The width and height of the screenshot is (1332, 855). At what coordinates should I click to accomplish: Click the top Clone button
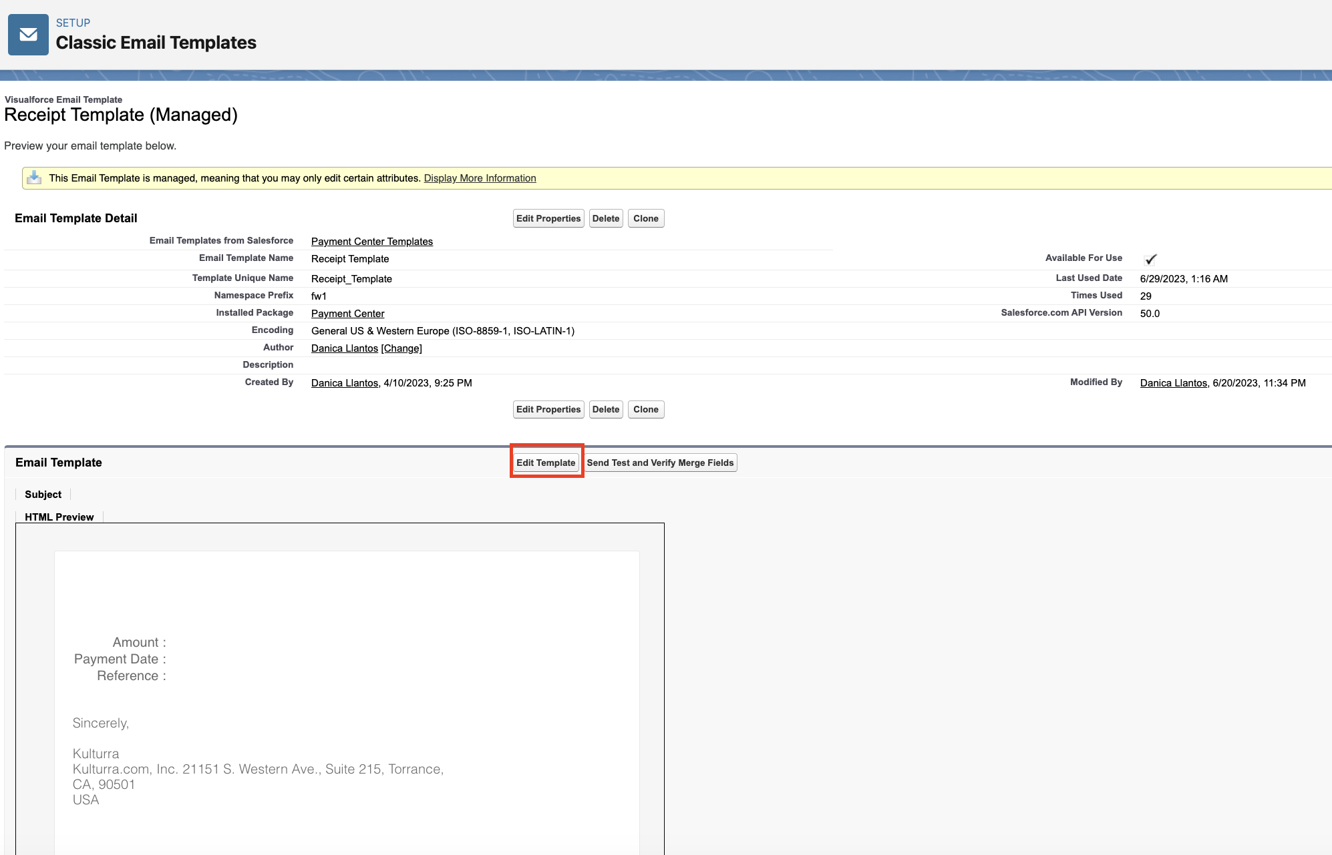(645, 218)
